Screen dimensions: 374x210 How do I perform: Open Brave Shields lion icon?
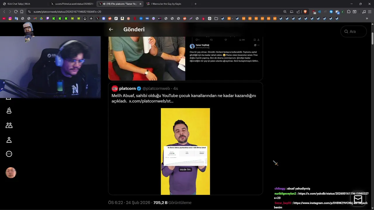[x=305, y=12]
